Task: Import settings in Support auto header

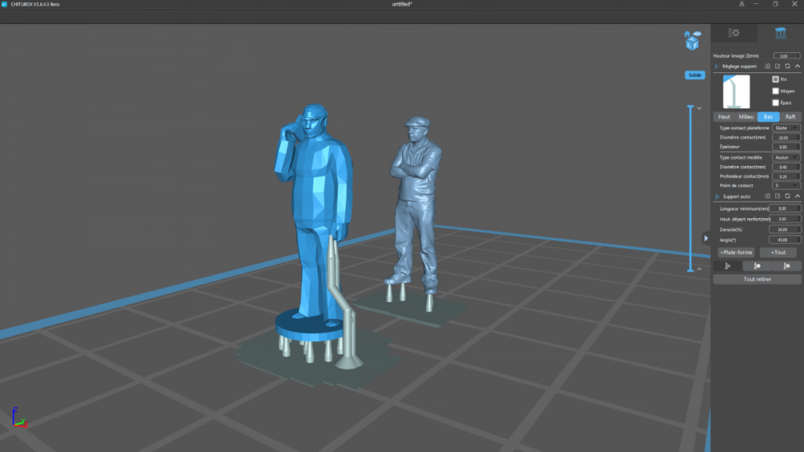Action: (768, 196)
